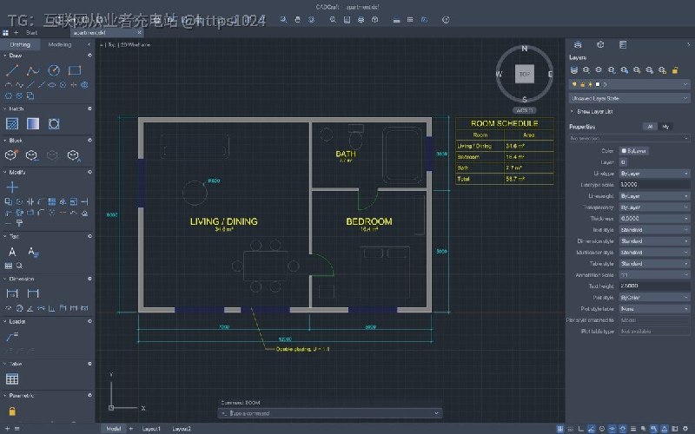Close the apartment.dxf file tab
695x434 pixels.
(x=139, y=33)
